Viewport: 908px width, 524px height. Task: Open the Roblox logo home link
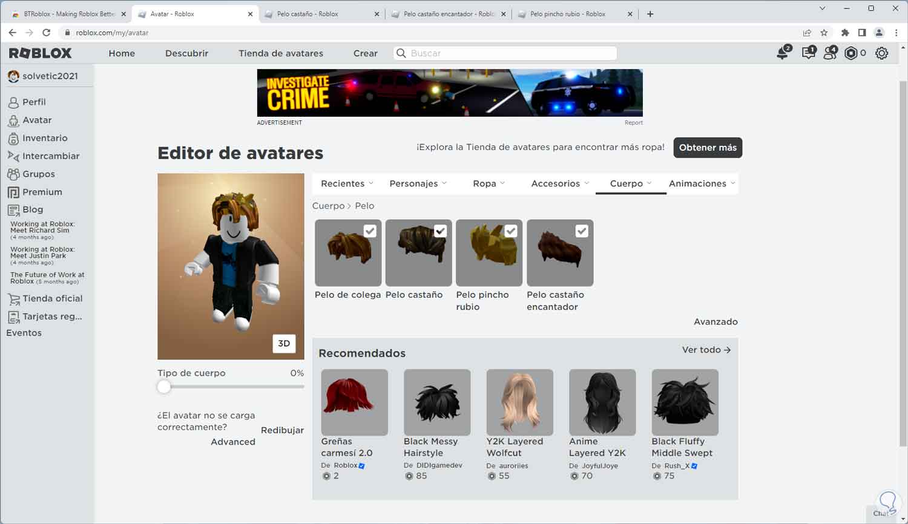(x=41, y=53)
